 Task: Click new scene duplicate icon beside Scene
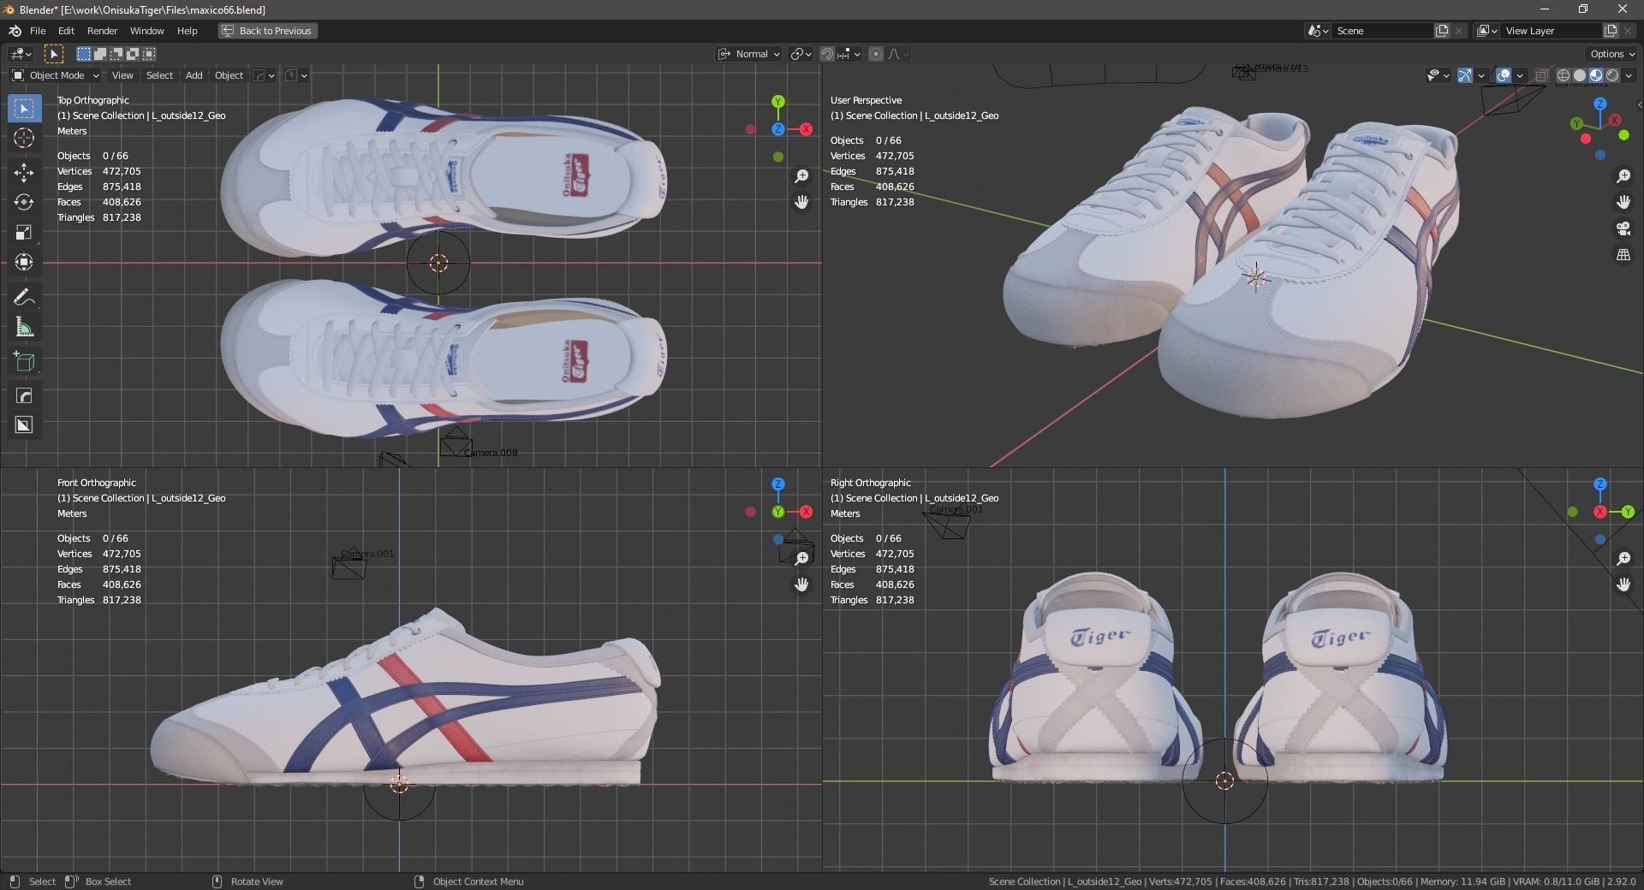click(1442, 31)
